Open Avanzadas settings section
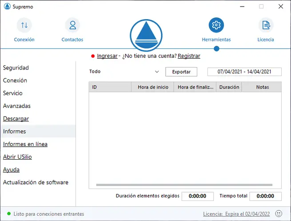291x221 pixels. click(17, 106)
